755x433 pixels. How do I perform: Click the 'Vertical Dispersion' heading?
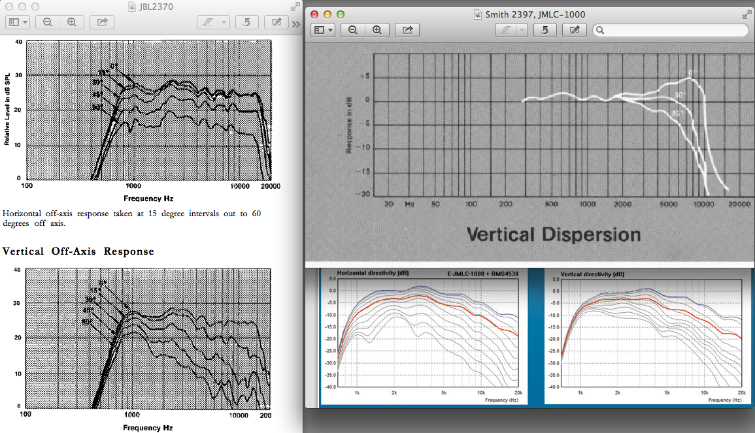pyautogui.click(x=554, y=234)
